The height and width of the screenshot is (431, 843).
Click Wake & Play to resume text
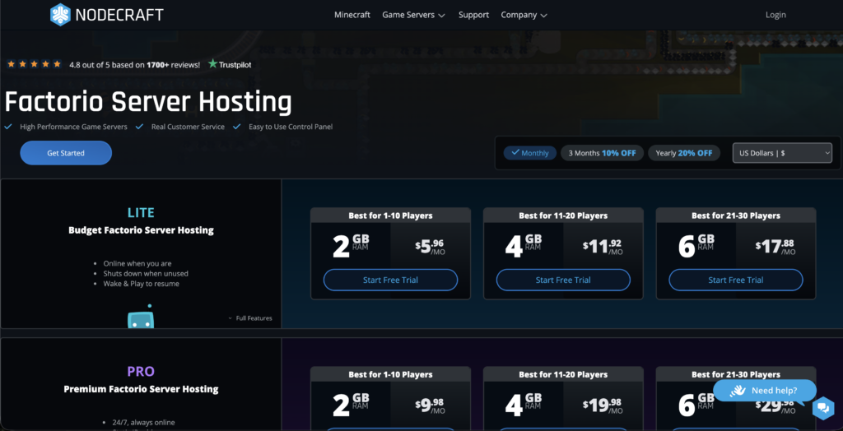[x=142, y=284]
